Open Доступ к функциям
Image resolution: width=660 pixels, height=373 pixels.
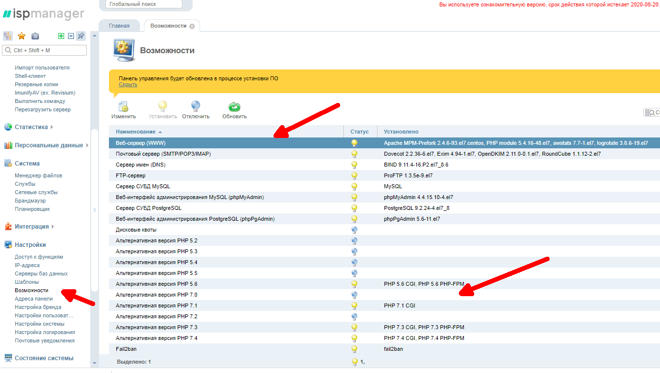point(39,257)
